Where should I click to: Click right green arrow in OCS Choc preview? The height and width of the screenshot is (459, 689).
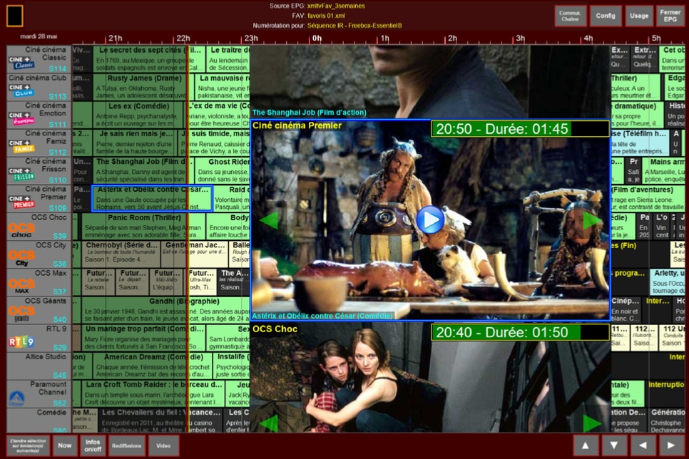pos(592,423)
